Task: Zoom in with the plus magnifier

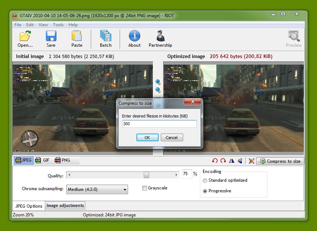Action: click(158, 82)
